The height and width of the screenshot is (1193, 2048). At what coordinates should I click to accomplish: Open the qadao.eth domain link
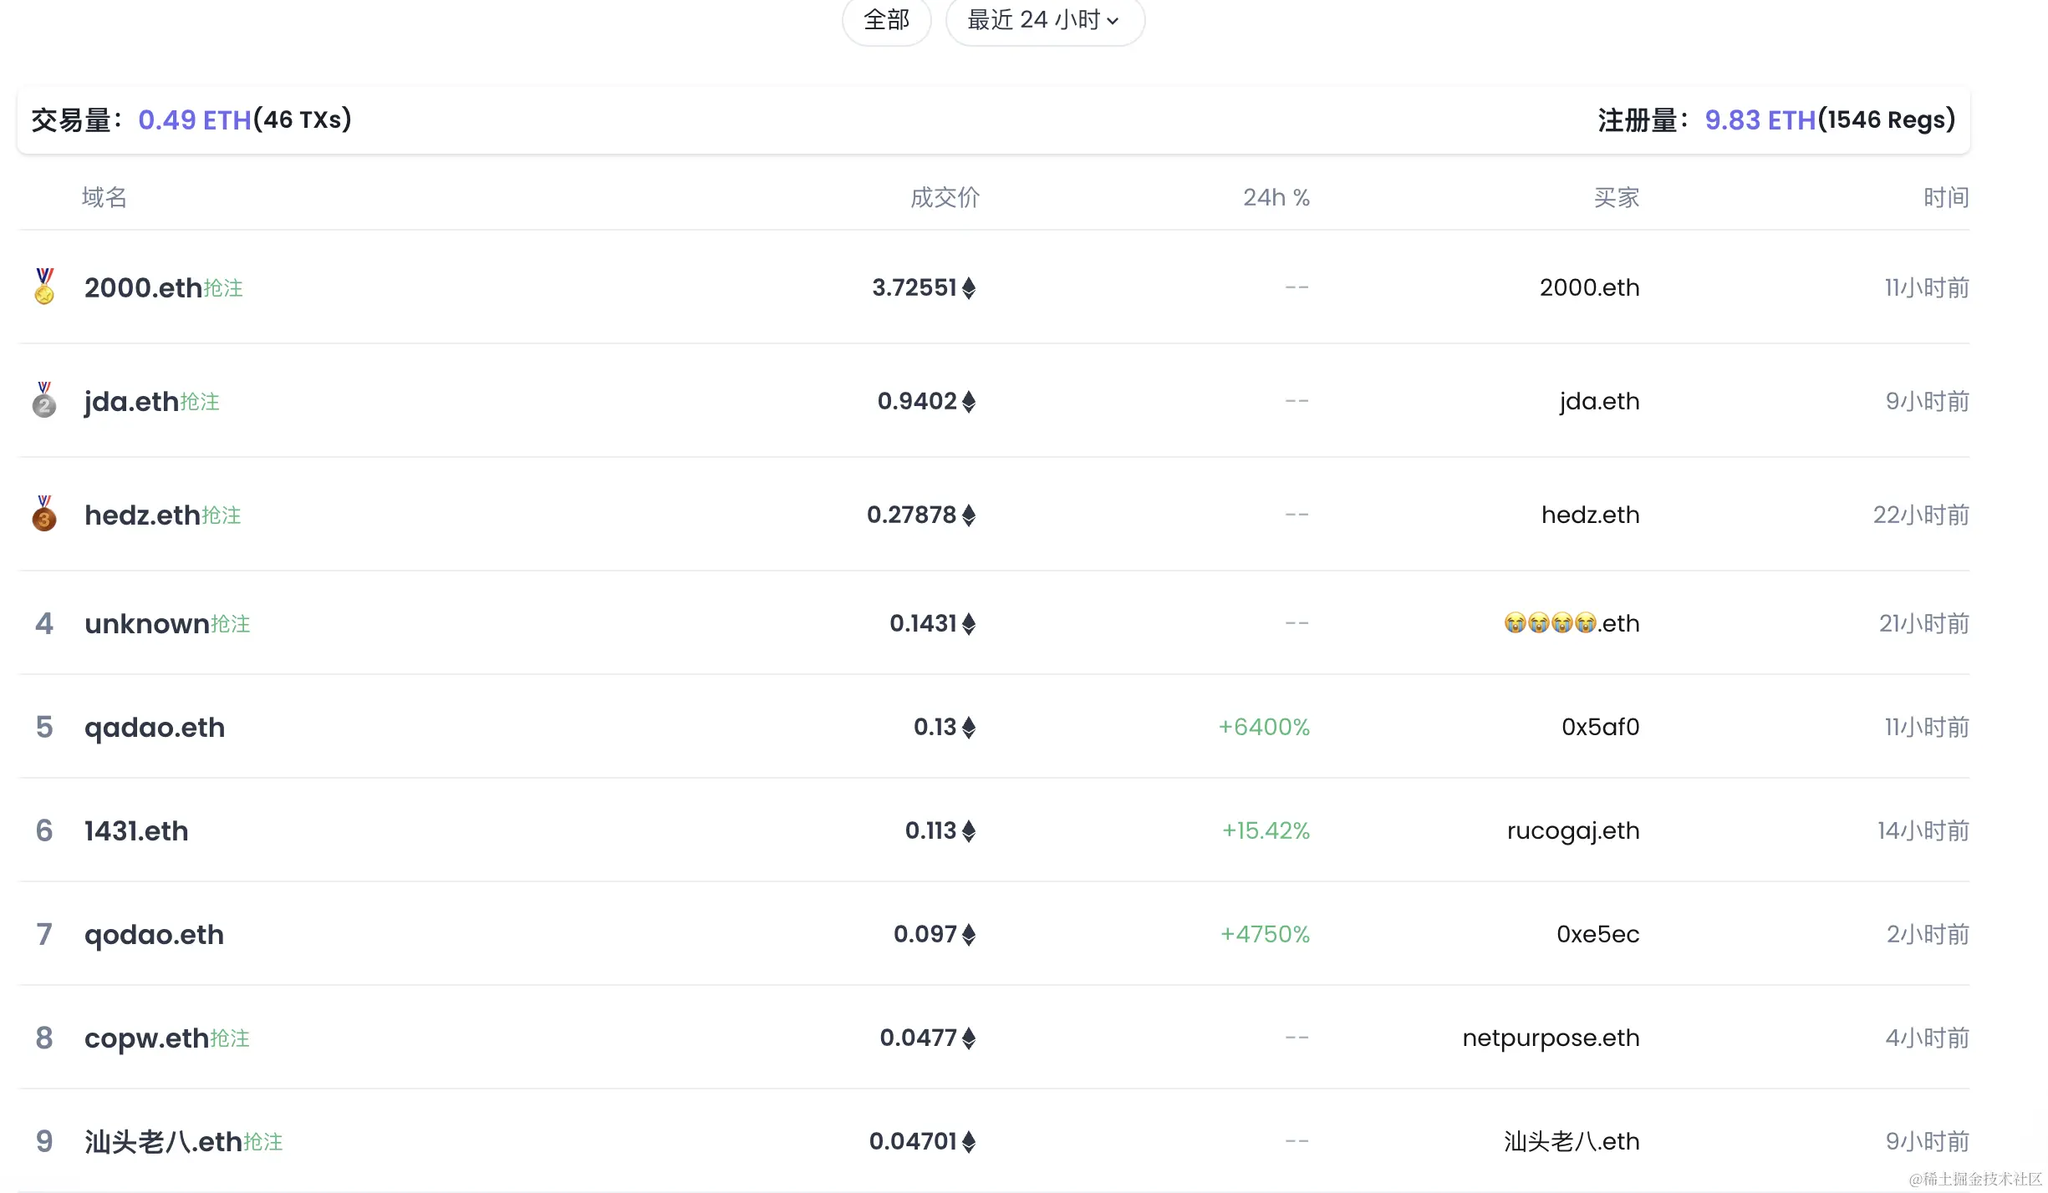tap(155, 727)
